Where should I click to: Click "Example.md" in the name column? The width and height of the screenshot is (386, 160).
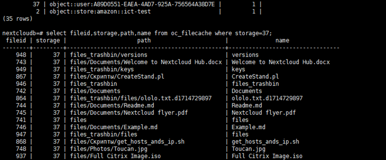(x=248, y=127)
